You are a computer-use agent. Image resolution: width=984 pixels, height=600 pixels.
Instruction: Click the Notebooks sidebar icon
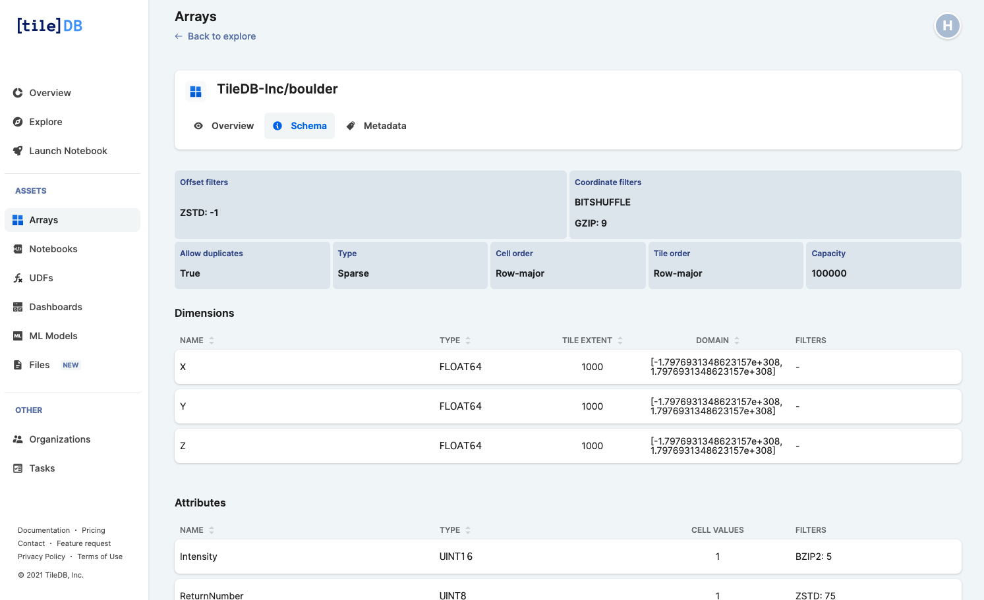point(18,249)
